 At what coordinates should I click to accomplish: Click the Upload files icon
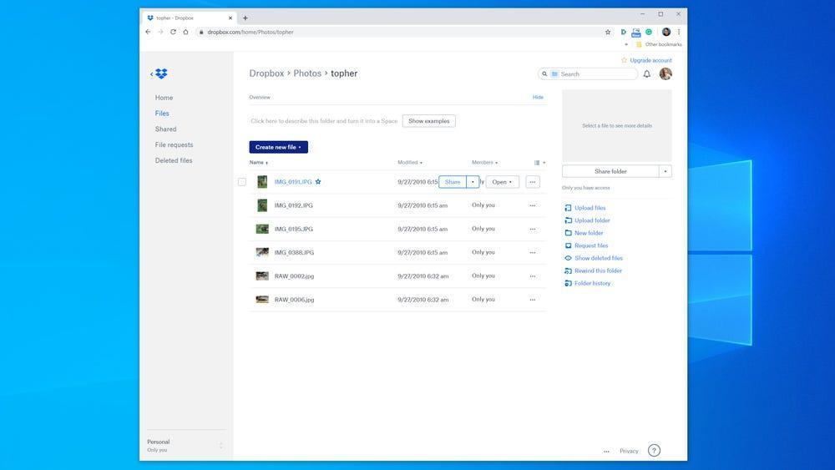click(x=568, y=208)
